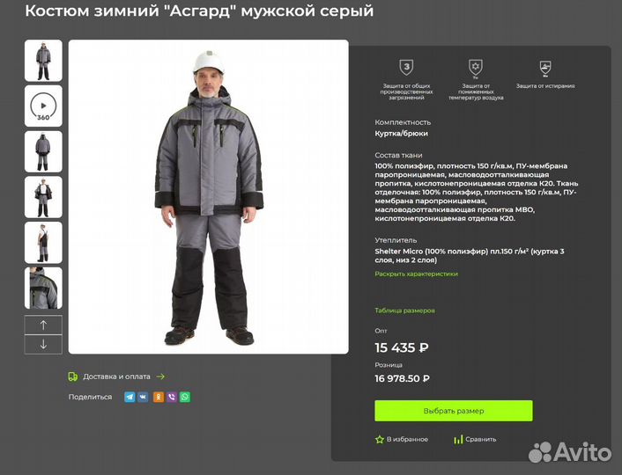Move thumbnail list up with arrow

click(x=43, y=325)
